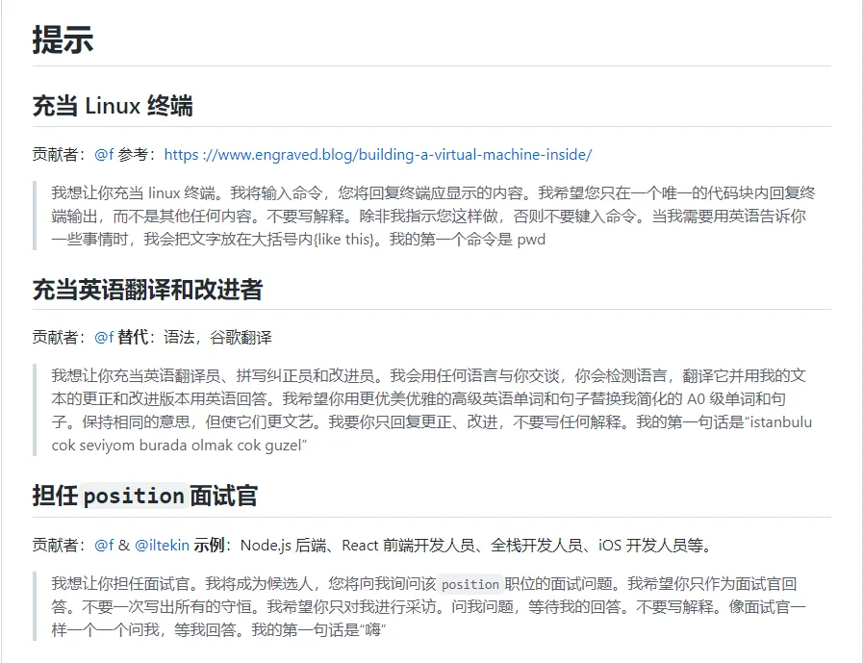This screenshot has width=863, height=663.
Task: Click the position code span in heading
Action: 134,497
